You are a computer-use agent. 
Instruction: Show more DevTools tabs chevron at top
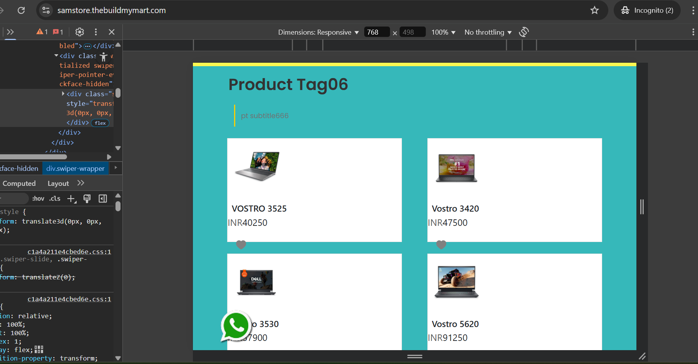[x=10, y=32]
